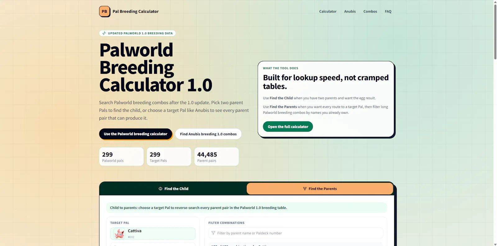Click the 299 Palworld pals stat card

[121, 156]
